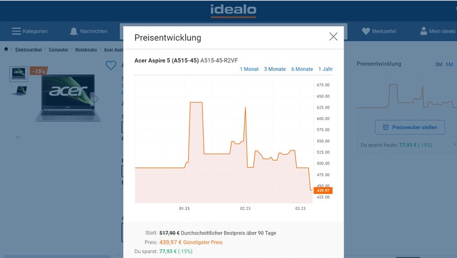Go to the home breadcrumb icon
The image size is (457, 258).
[6, 49]
